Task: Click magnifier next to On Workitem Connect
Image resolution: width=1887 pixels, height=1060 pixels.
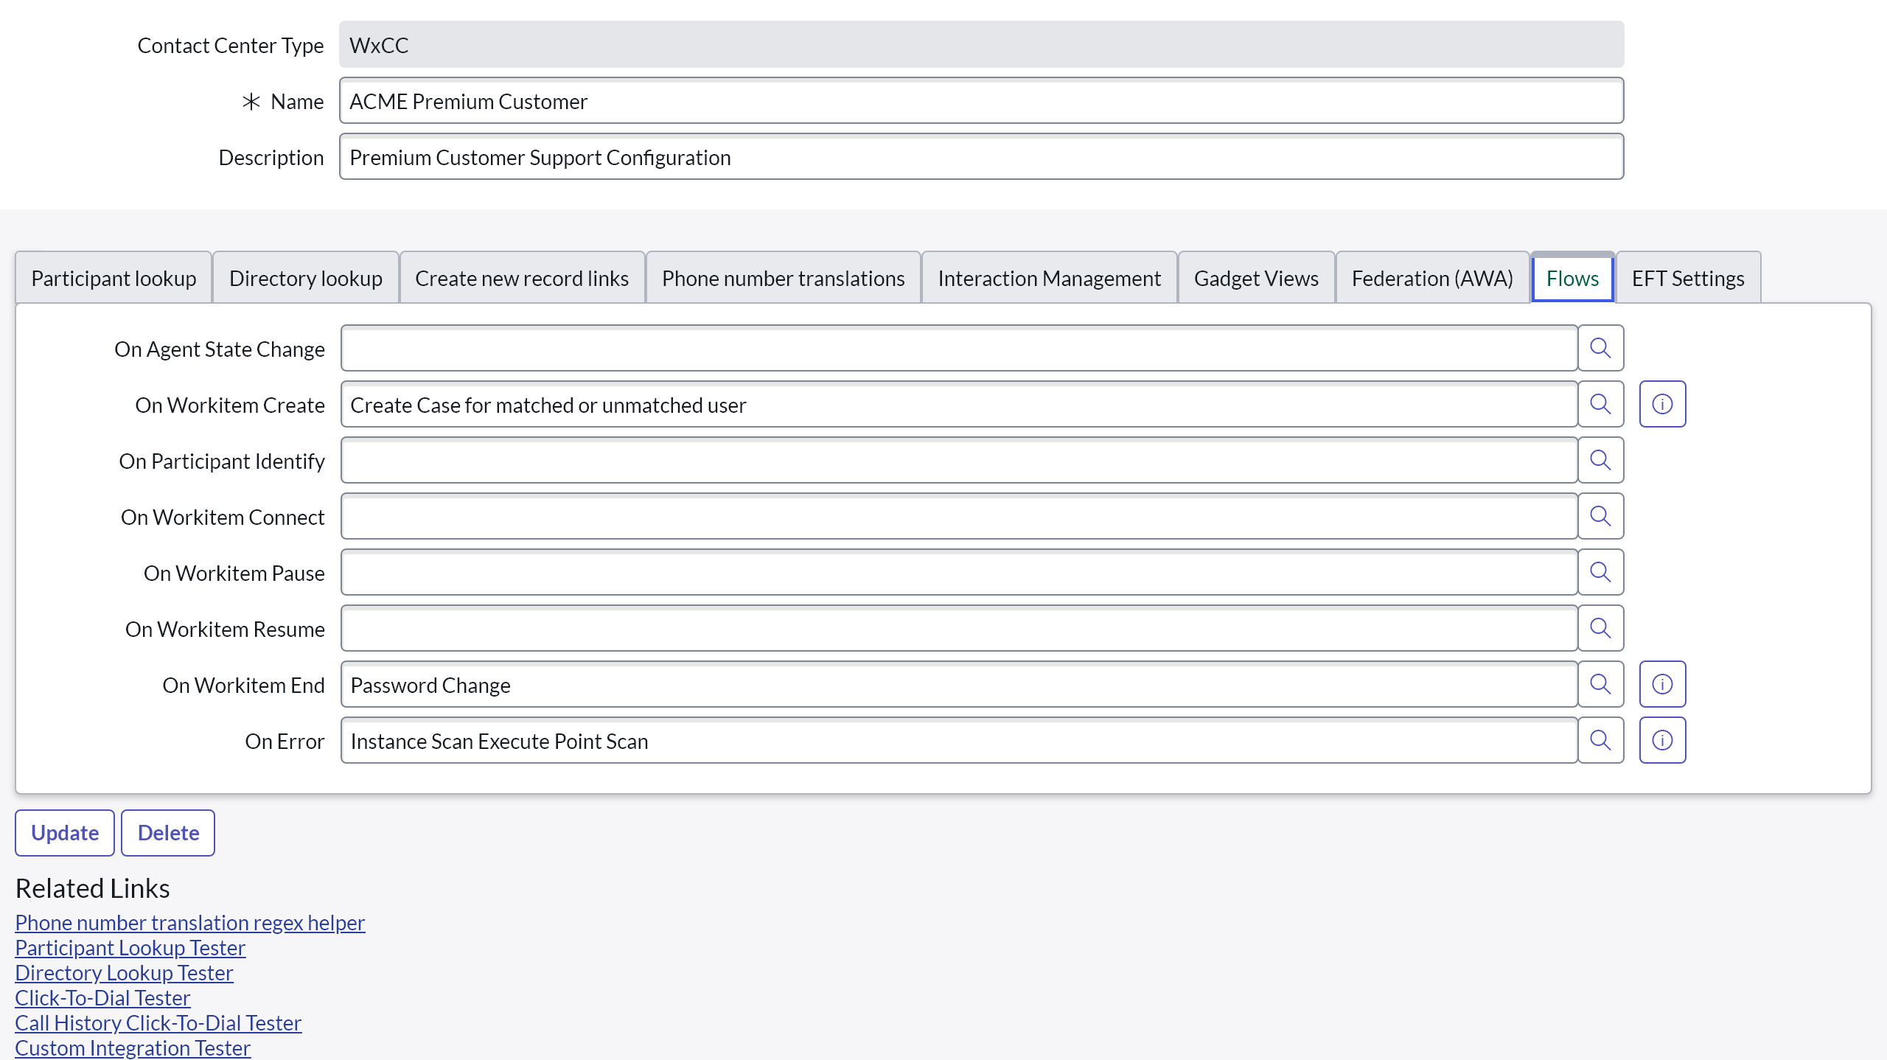Action: point(1600,516)
